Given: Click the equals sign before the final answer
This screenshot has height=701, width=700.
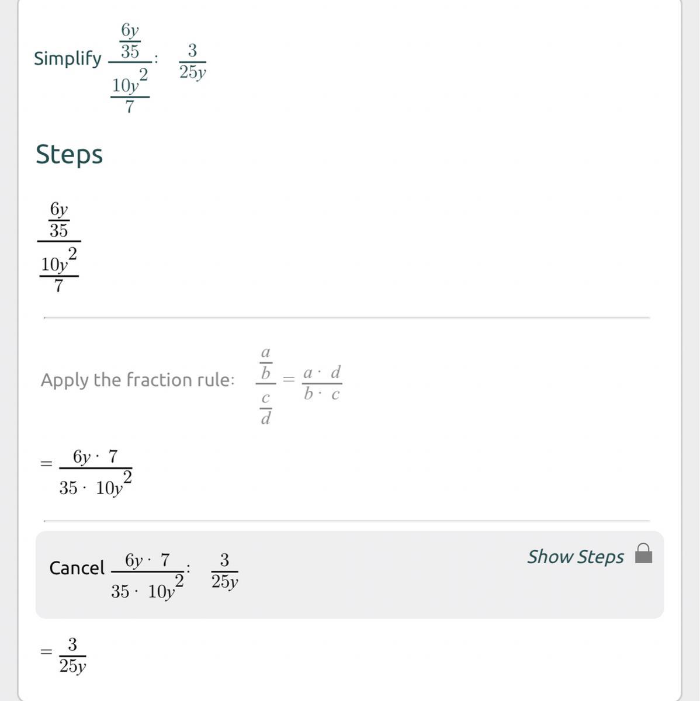Looking at the screenshot, I should (46, 651).
